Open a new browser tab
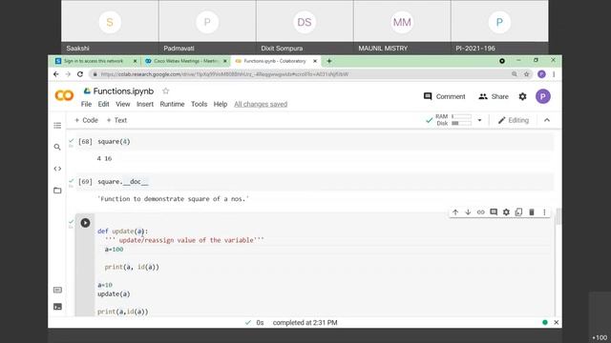 (x=329, y=61)
